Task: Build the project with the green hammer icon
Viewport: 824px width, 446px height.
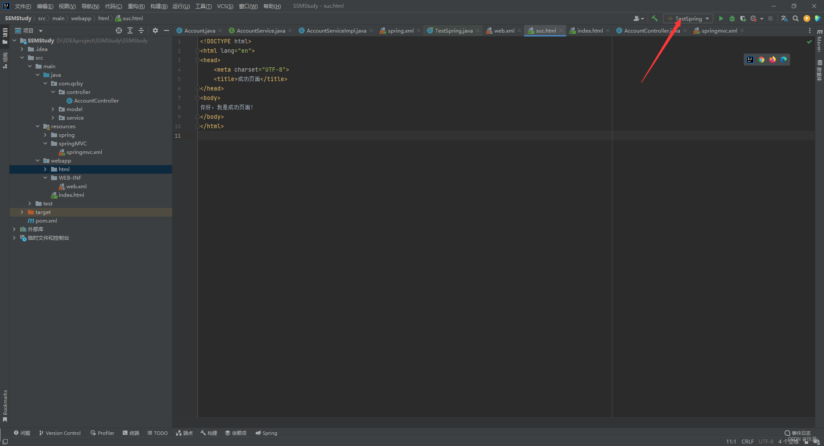Action: (x=654, y=18)
